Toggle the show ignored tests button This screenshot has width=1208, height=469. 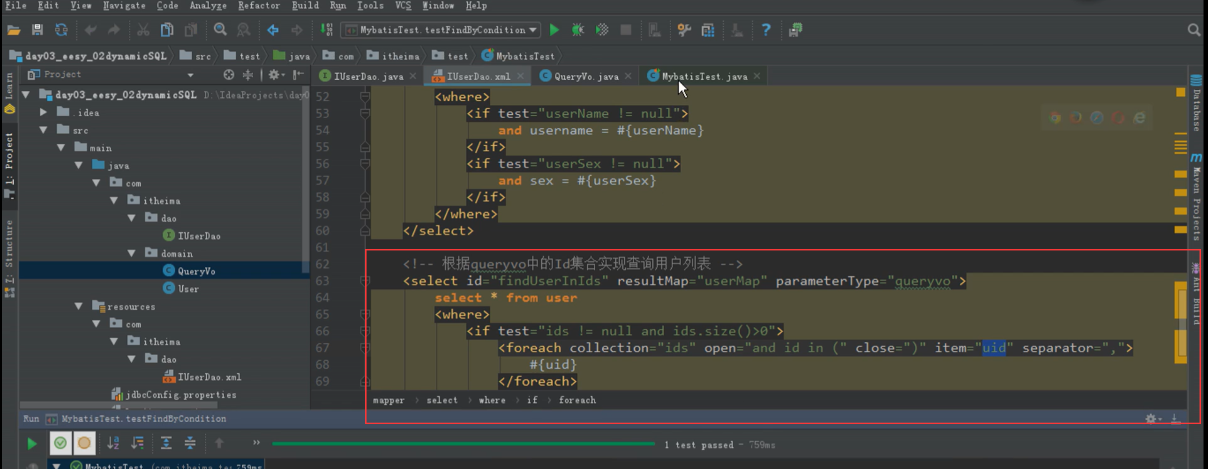(84, 443)
